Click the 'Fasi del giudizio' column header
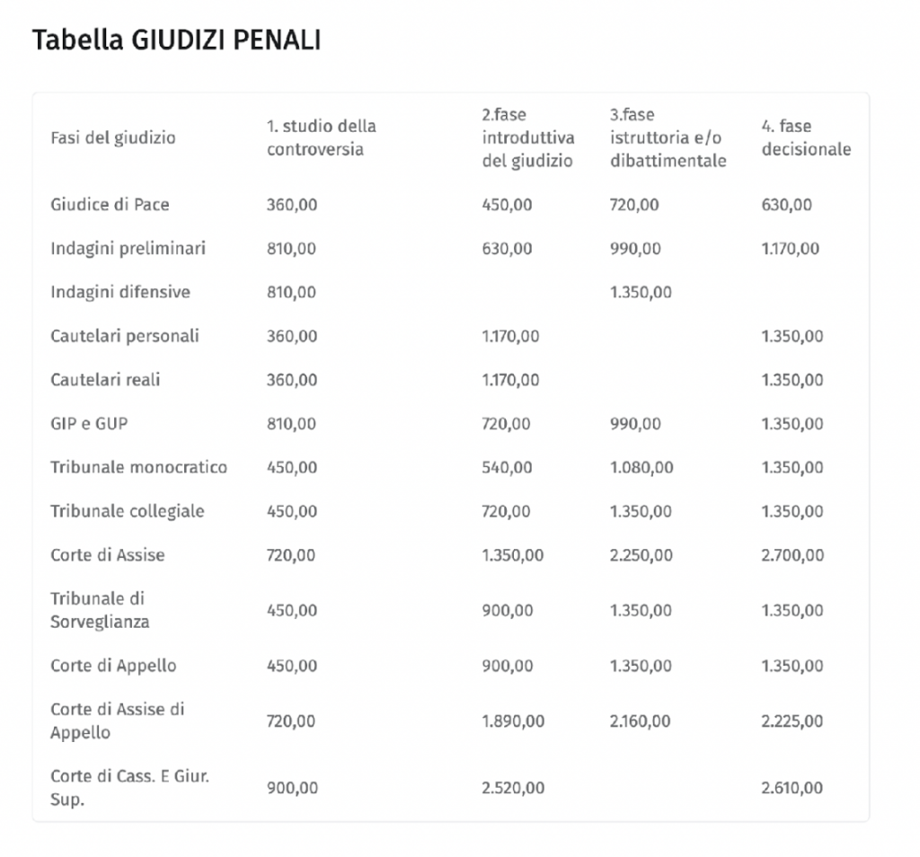This screenshot has width=920, height=857. 113,137
